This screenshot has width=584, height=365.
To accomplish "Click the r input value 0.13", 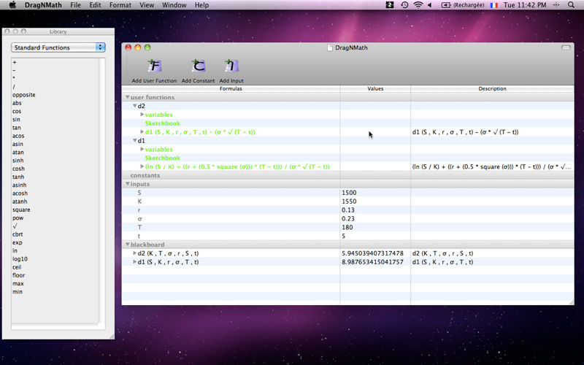I will [x=348, y=210].
